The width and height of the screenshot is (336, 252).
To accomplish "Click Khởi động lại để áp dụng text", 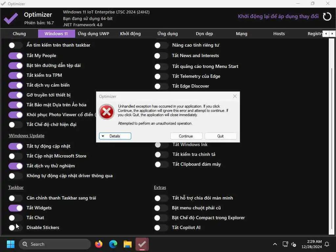I will pyautogui.click(x=278, y=16).
